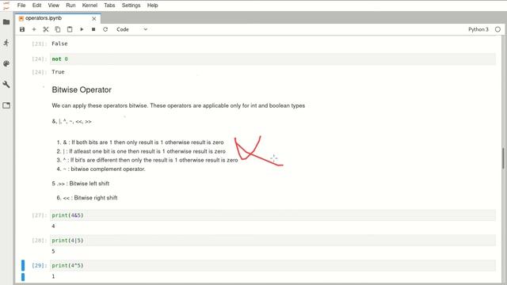507x285 pixels.
Task: Open the Commands palette sidebar icon
Action: point(6,63)
